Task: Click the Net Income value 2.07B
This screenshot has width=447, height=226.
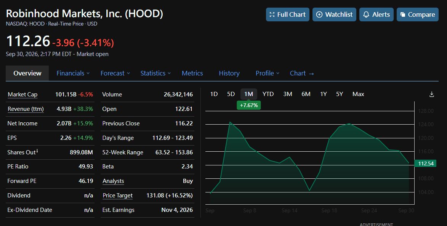Action: [x=64, y=123]
